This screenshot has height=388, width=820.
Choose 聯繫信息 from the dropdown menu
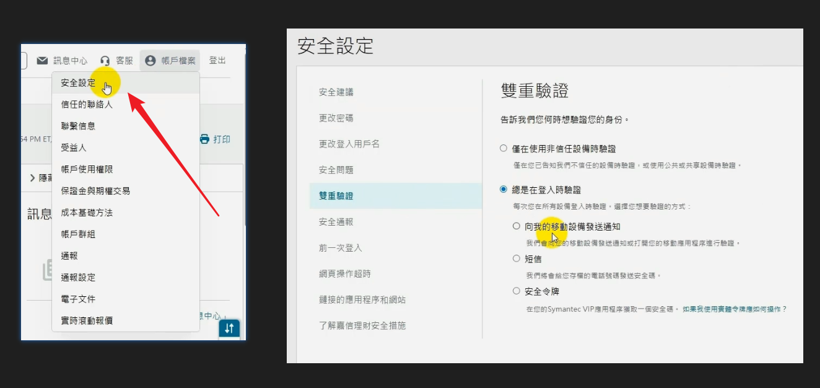pos(126,126)
